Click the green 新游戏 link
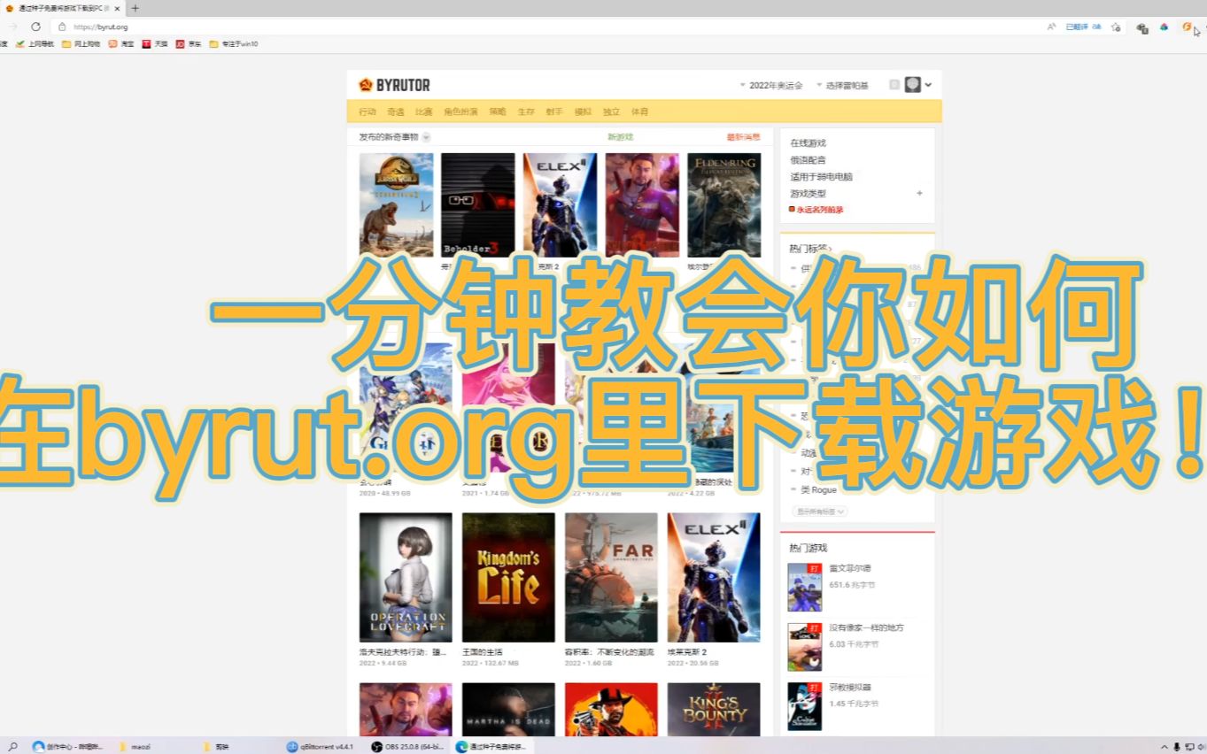The width and height of the screenshot is (1207, 754). pyautogui.click(x=620, y=137)
